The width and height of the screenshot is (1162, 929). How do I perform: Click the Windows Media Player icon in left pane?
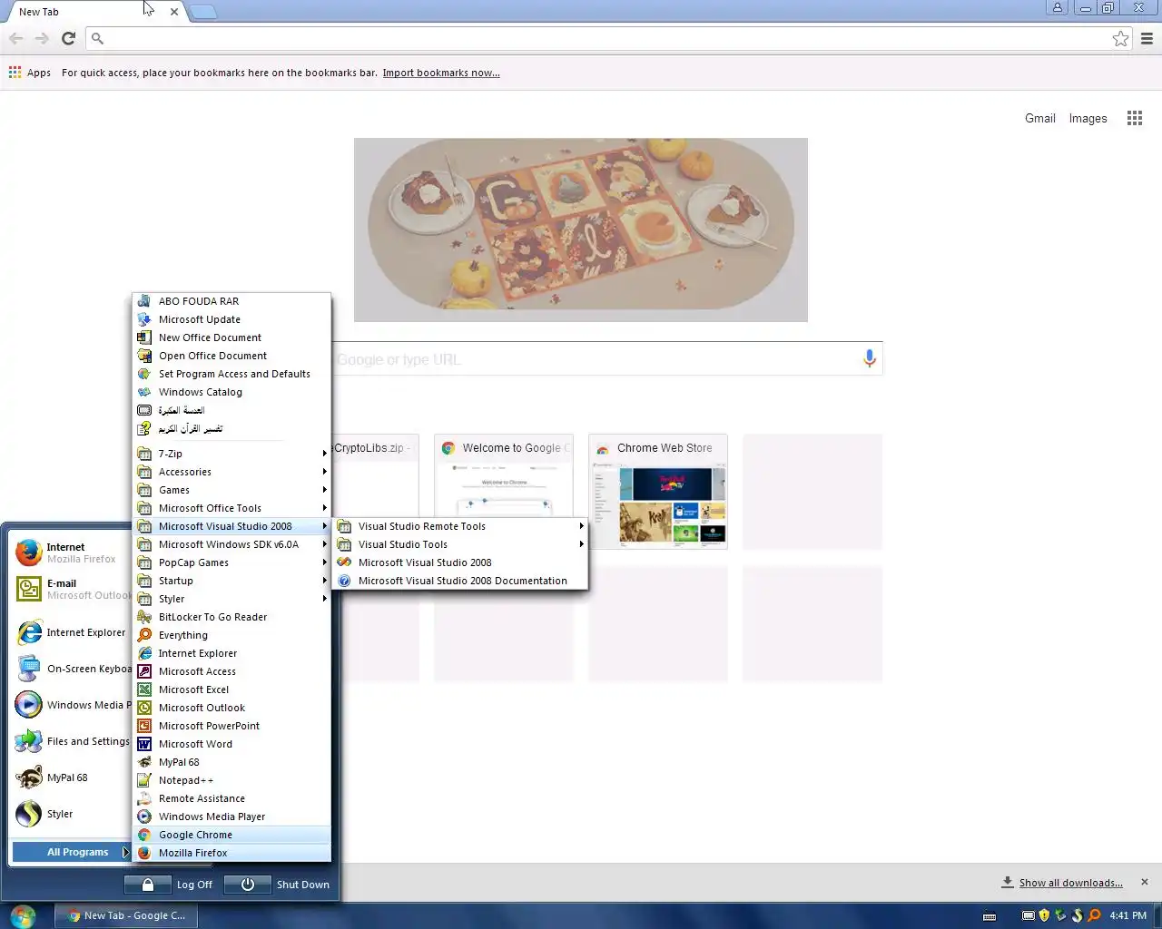click(x=29, y=705)
